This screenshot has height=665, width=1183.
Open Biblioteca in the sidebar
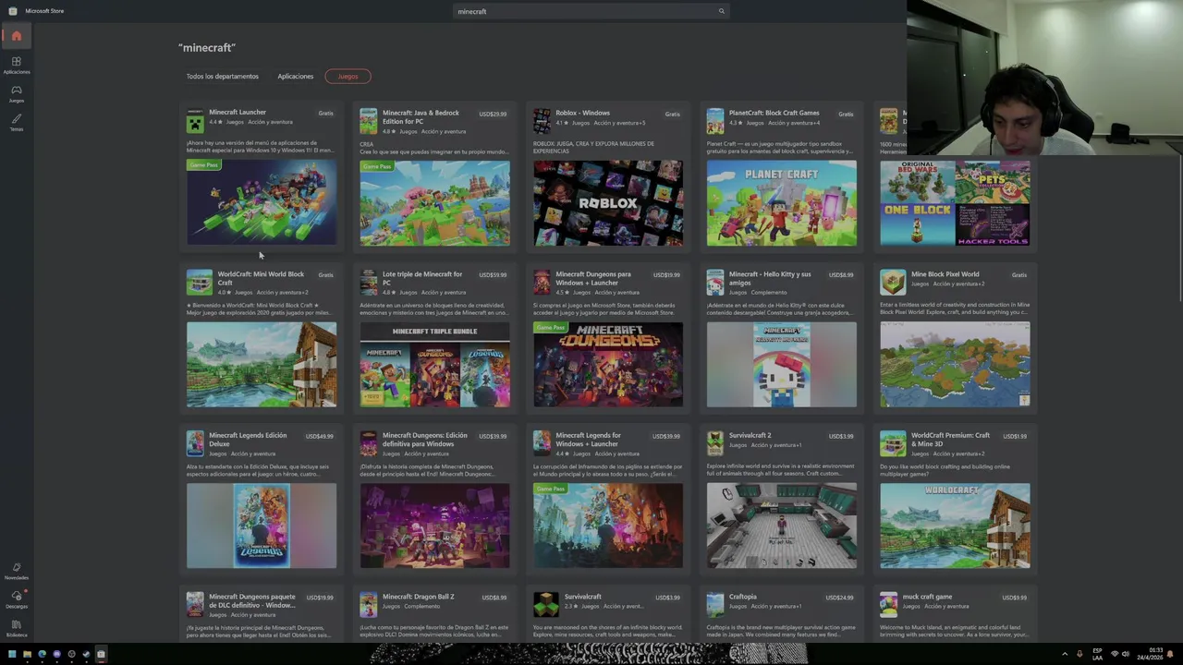tap(16, 628)
